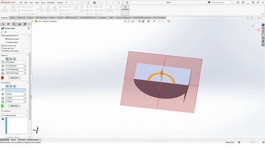Viewport: 265px width, 149px height.
Task: Enable the Section by Body checkbox
Action: (x=2, y=115)
